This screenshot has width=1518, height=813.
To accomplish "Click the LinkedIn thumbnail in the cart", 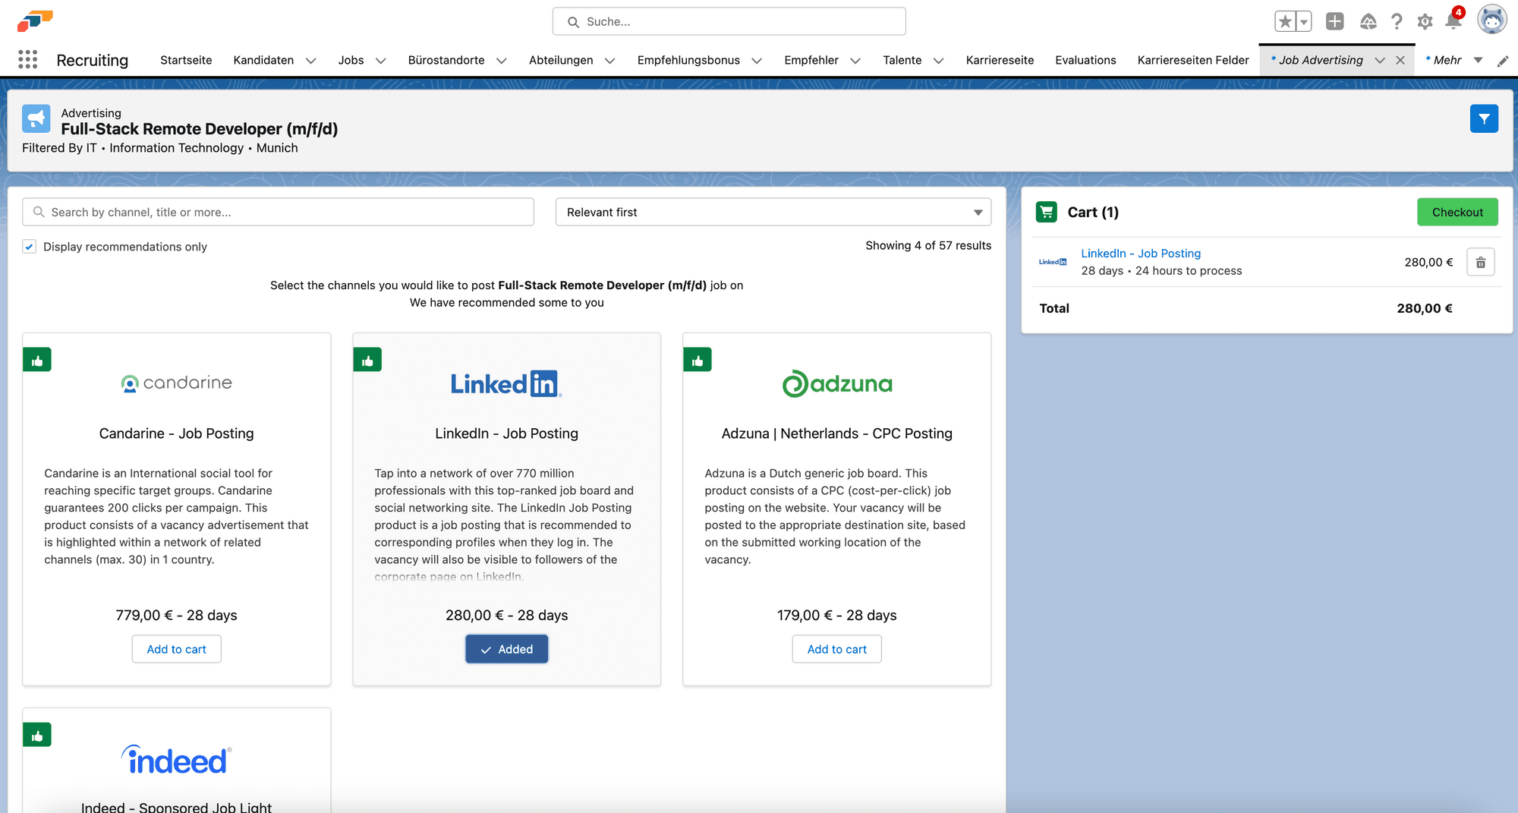I will pos(1053,262).
